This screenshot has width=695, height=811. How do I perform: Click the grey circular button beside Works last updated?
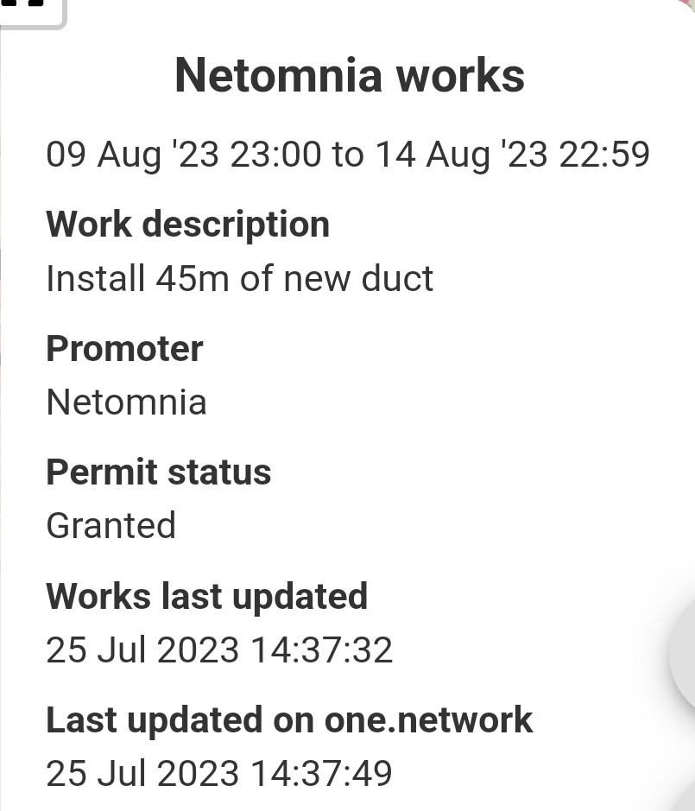[683, 653]
